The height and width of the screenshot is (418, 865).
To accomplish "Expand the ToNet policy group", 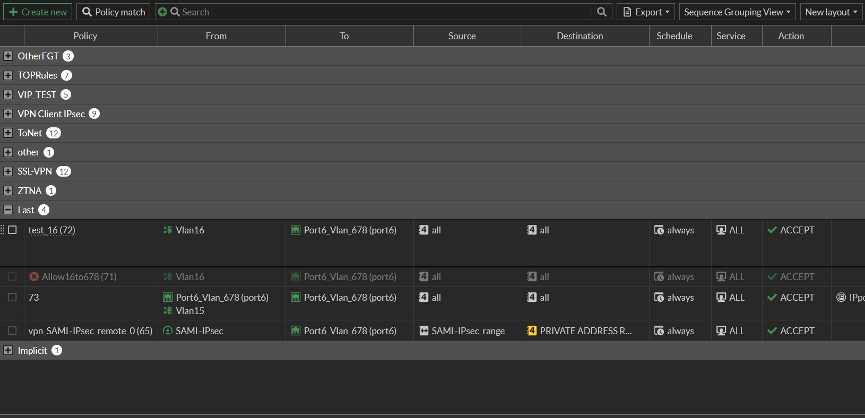I will [8, 133].
